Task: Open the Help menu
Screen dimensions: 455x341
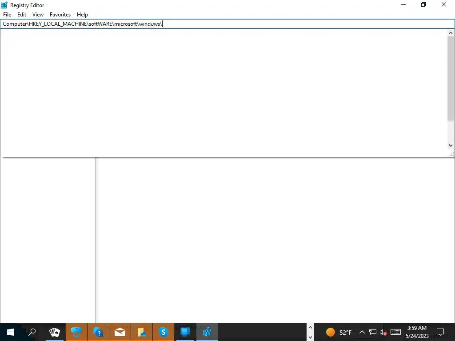Action: (82, 15)
